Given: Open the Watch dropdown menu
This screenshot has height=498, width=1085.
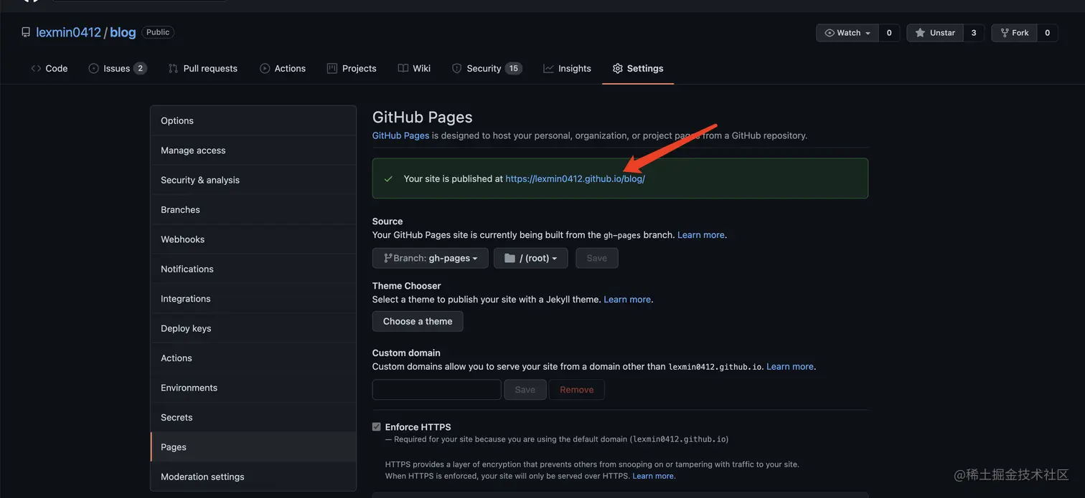Looking at the screenshot, I should 847,33.
